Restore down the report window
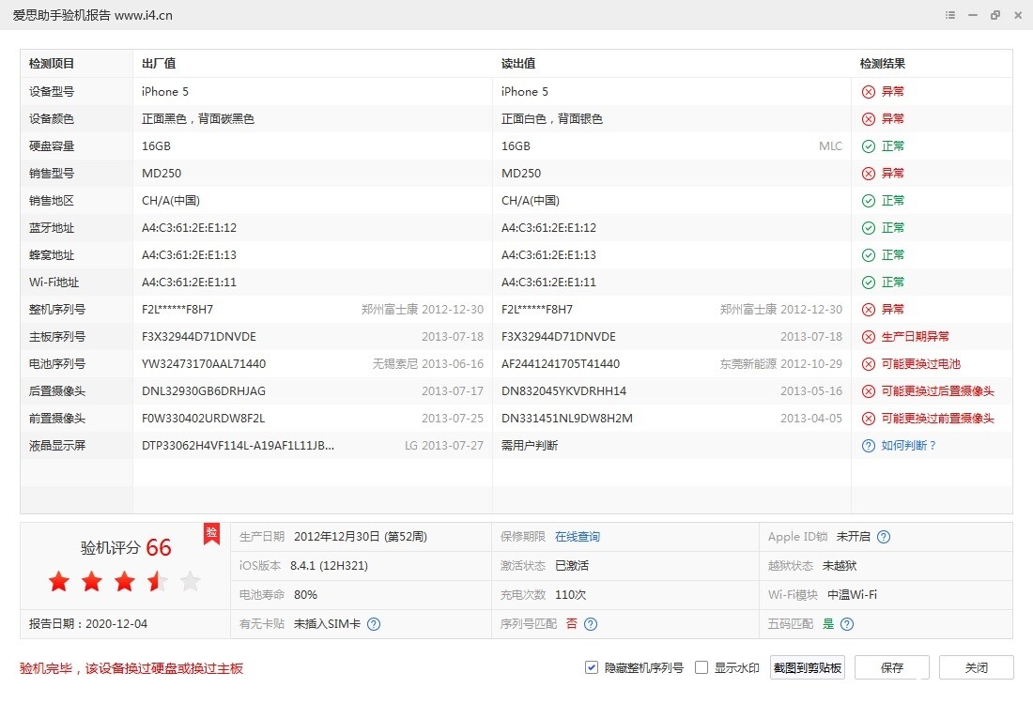 994,15
